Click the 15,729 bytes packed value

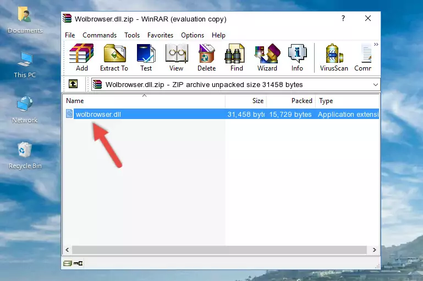point(290,114)
